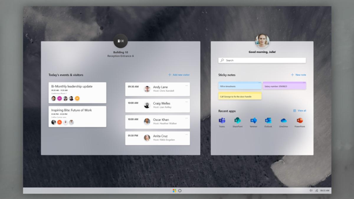Launch Outlook from recent apps

click(x=268, y=121)
